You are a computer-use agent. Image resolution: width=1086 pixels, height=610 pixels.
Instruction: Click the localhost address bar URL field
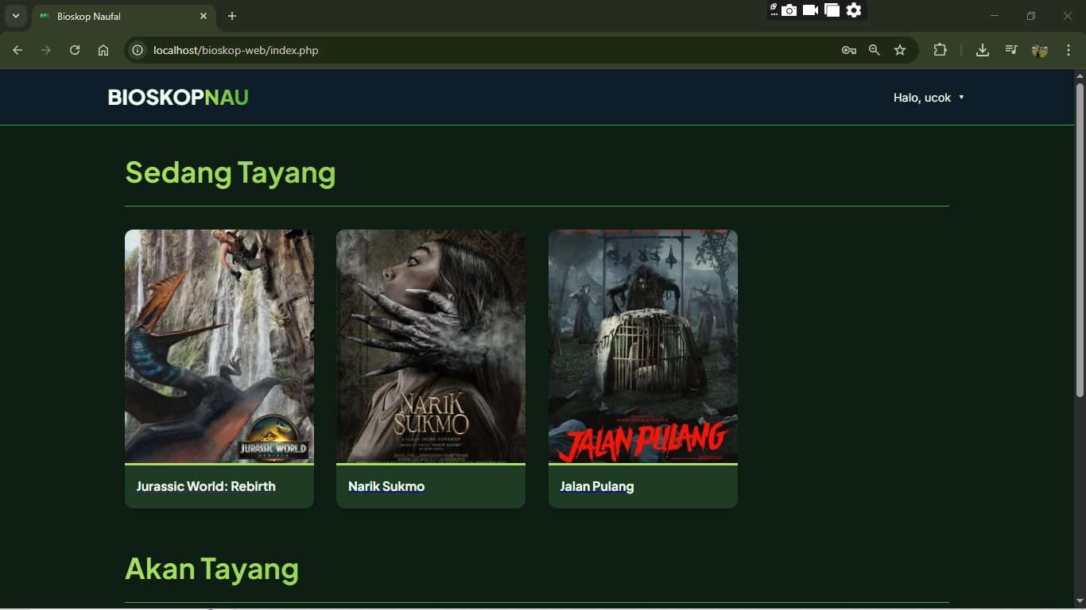coord(477,50)
